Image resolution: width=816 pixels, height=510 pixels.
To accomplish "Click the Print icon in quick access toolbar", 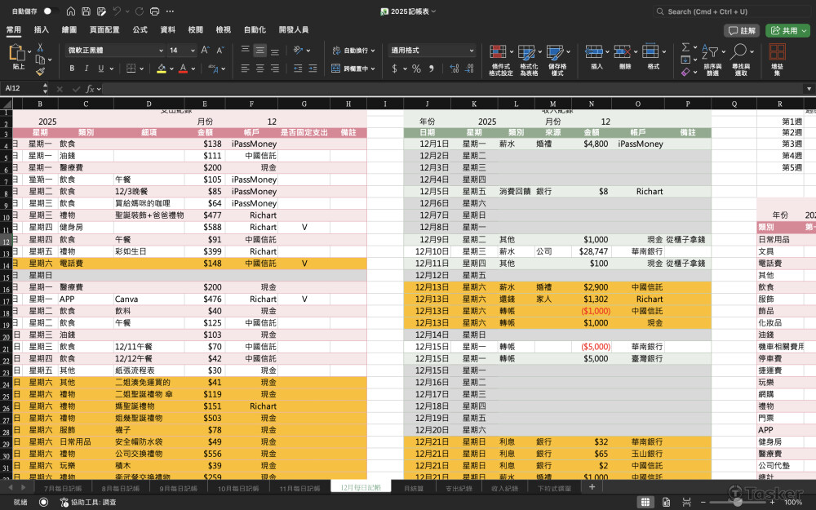I will [155, 11].
